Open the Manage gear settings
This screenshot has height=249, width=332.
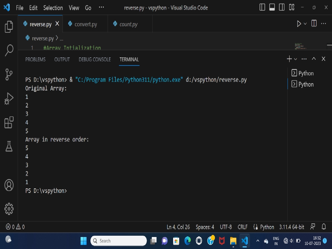click(9, 209)
